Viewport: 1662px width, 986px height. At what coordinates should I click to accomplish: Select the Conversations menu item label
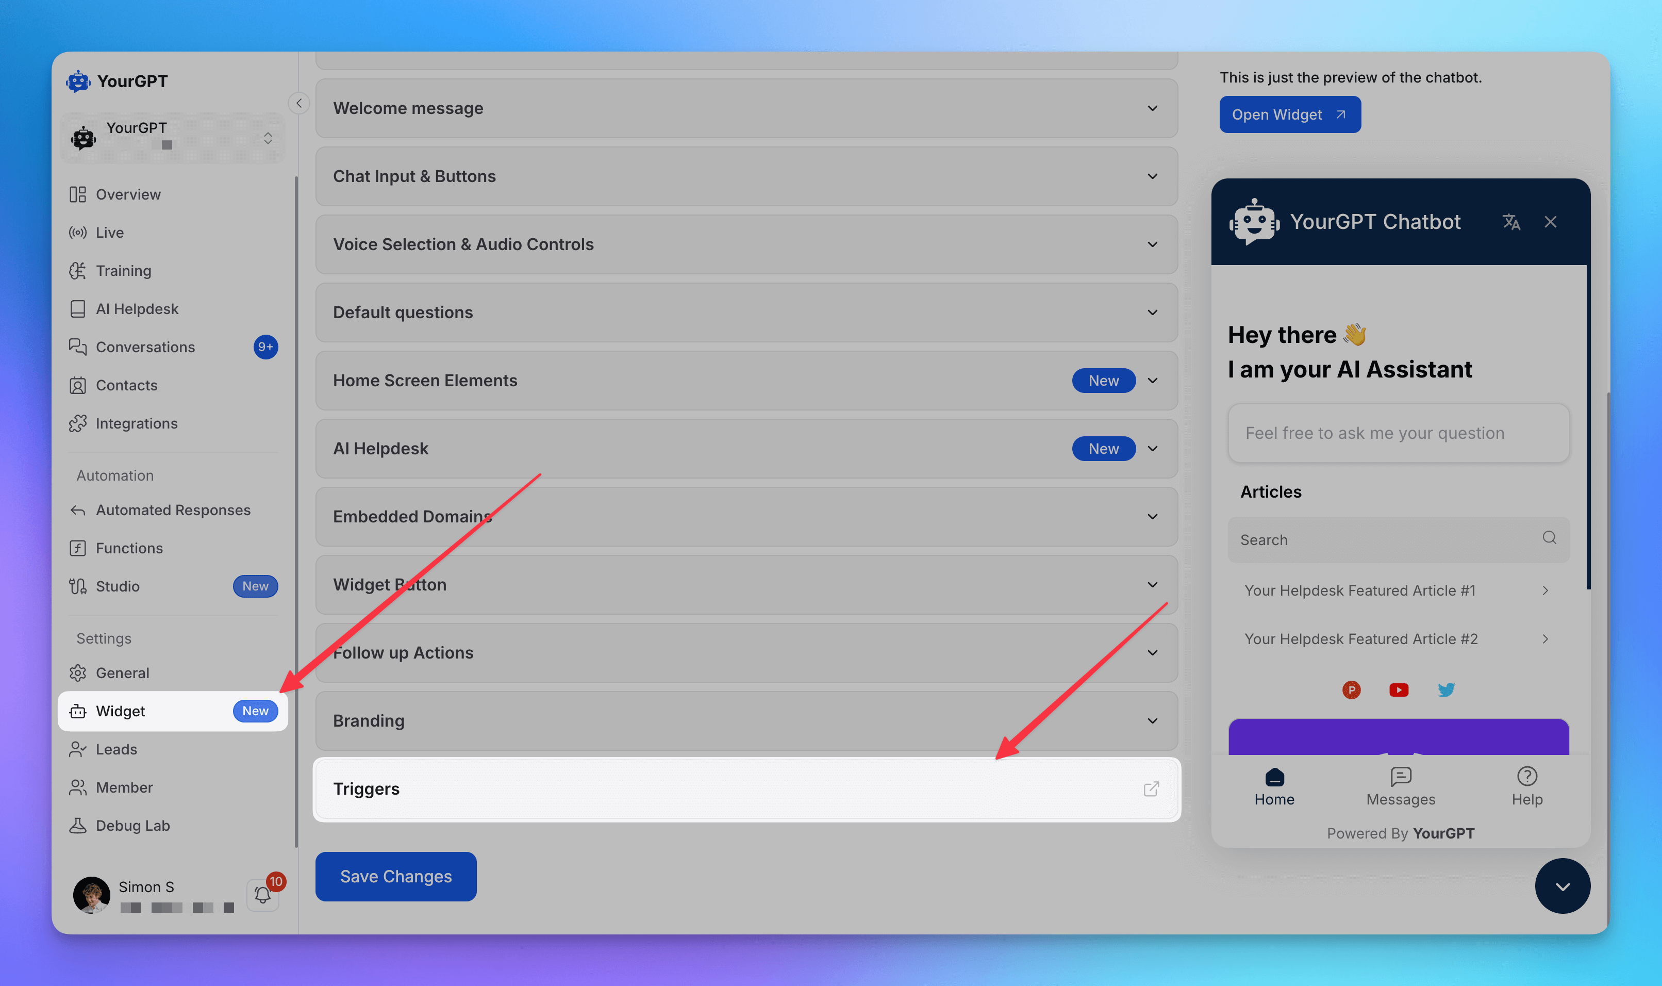point(145,347)
